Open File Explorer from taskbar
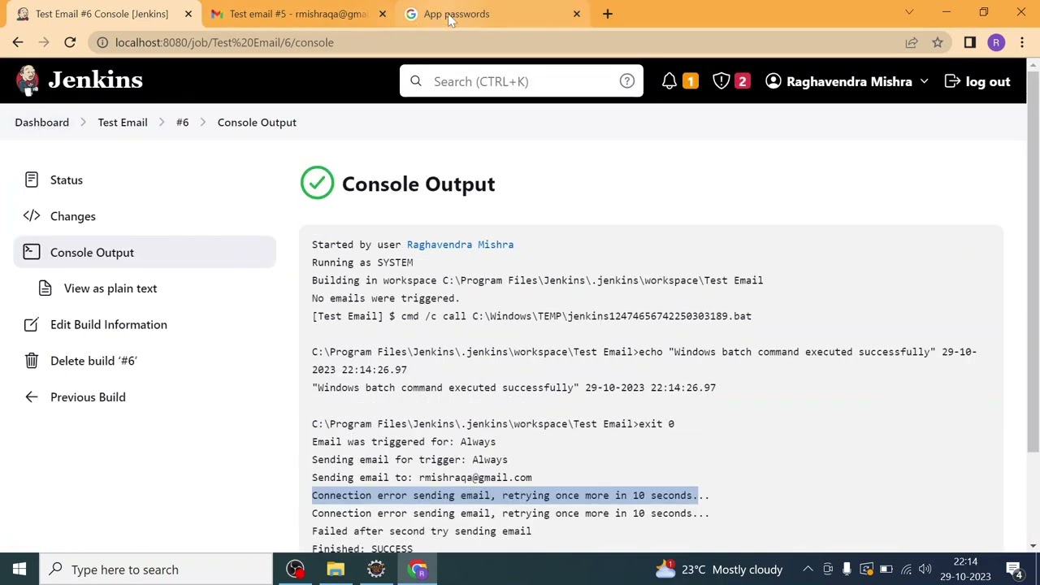The image size is (1040, 585). (336, 569)
